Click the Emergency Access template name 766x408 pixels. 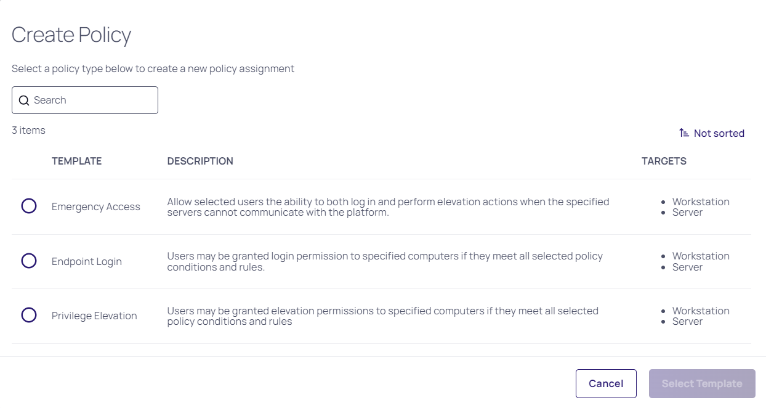(x=96, y=207)
